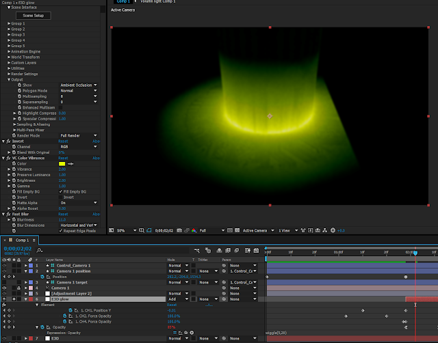Viewport: 438px width, 343px height.
Task: Click the Opacity stopwatch icon
Action: tap(40, 327)
